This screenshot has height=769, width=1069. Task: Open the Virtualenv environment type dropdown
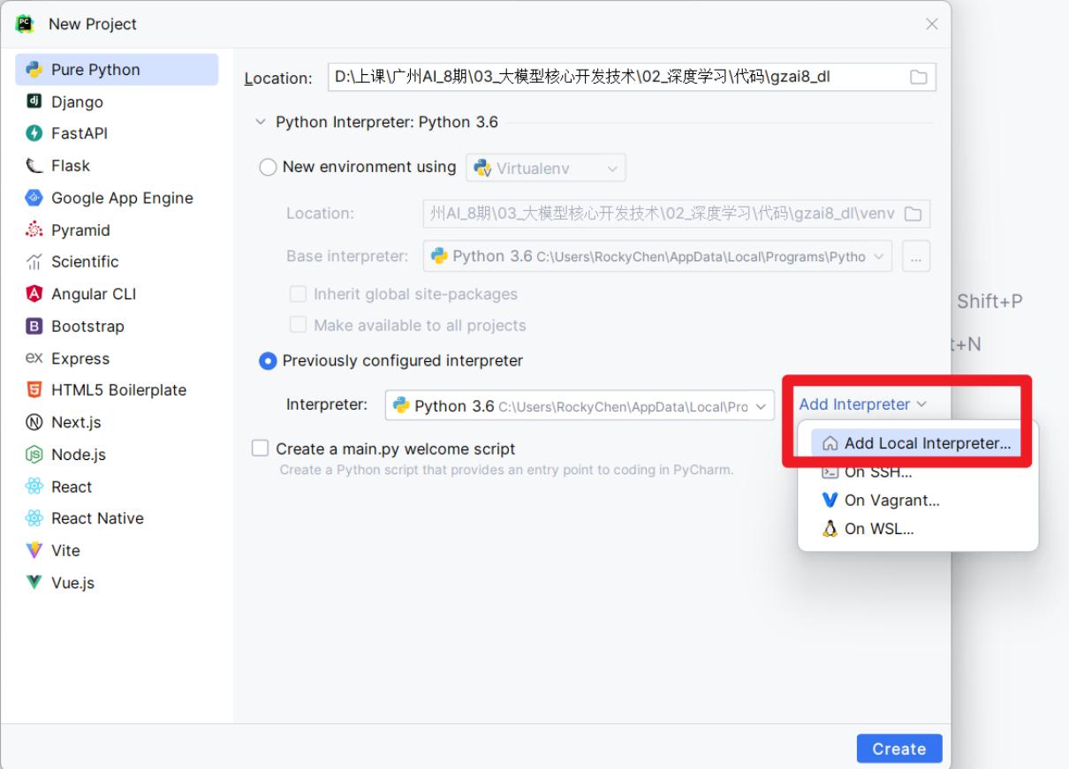(546, 167)
